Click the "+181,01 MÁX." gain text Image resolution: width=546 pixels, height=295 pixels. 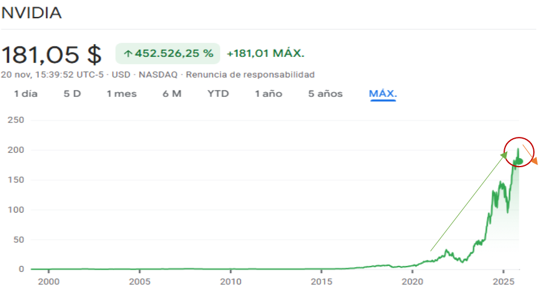(265, 54)
